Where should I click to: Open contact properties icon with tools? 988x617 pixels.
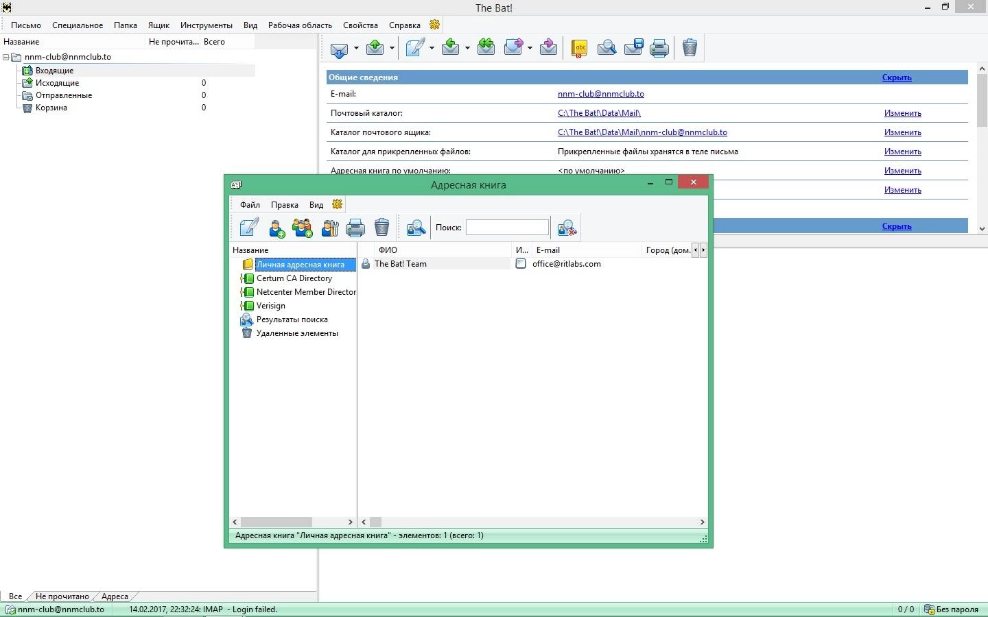click(330, 228)
